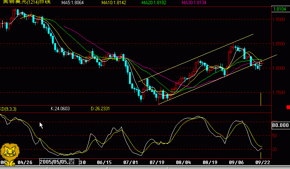Click the MA10:1.8142 indicator label
The image size is (290, 169).
(x=114, y=3)
